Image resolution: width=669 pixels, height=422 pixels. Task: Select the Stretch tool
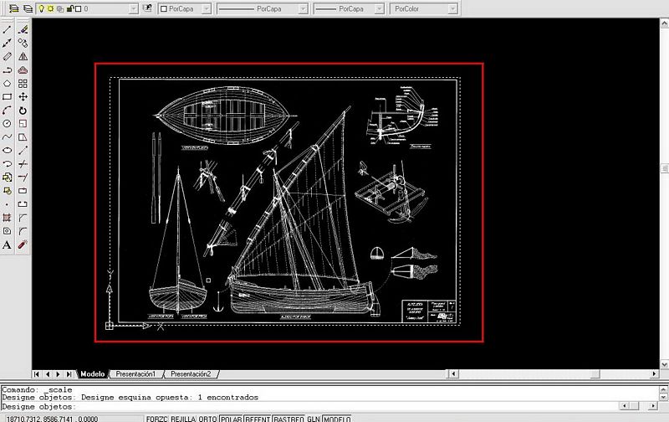23,137
